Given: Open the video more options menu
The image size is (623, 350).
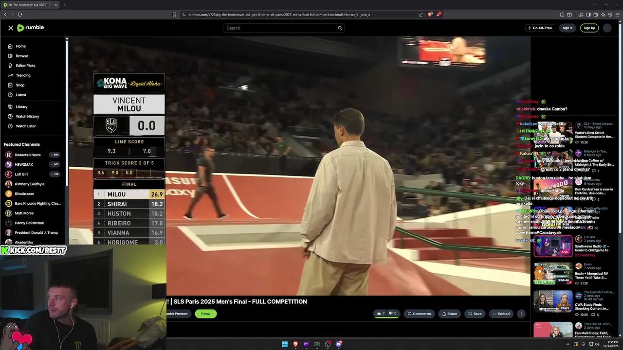Looking at the screenshot, I should 521,314.
